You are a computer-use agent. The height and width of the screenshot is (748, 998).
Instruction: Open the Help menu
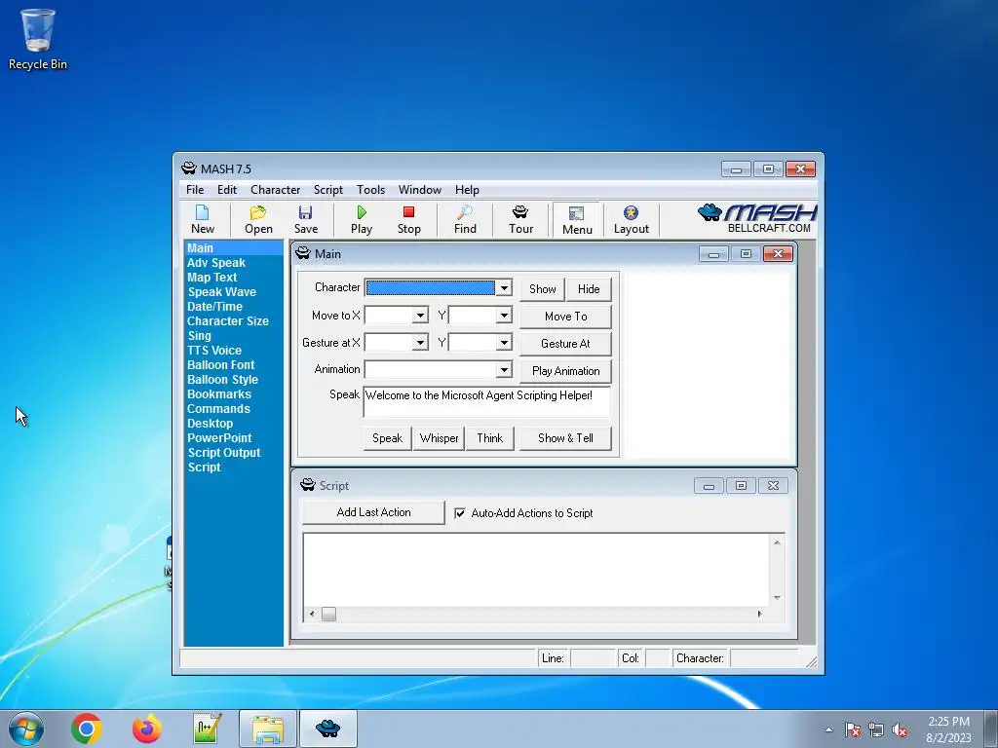coord(467,190)
